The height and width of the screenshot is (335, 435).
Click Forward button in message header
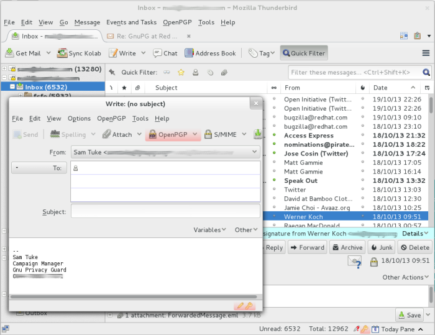click(x=308, y=247)
